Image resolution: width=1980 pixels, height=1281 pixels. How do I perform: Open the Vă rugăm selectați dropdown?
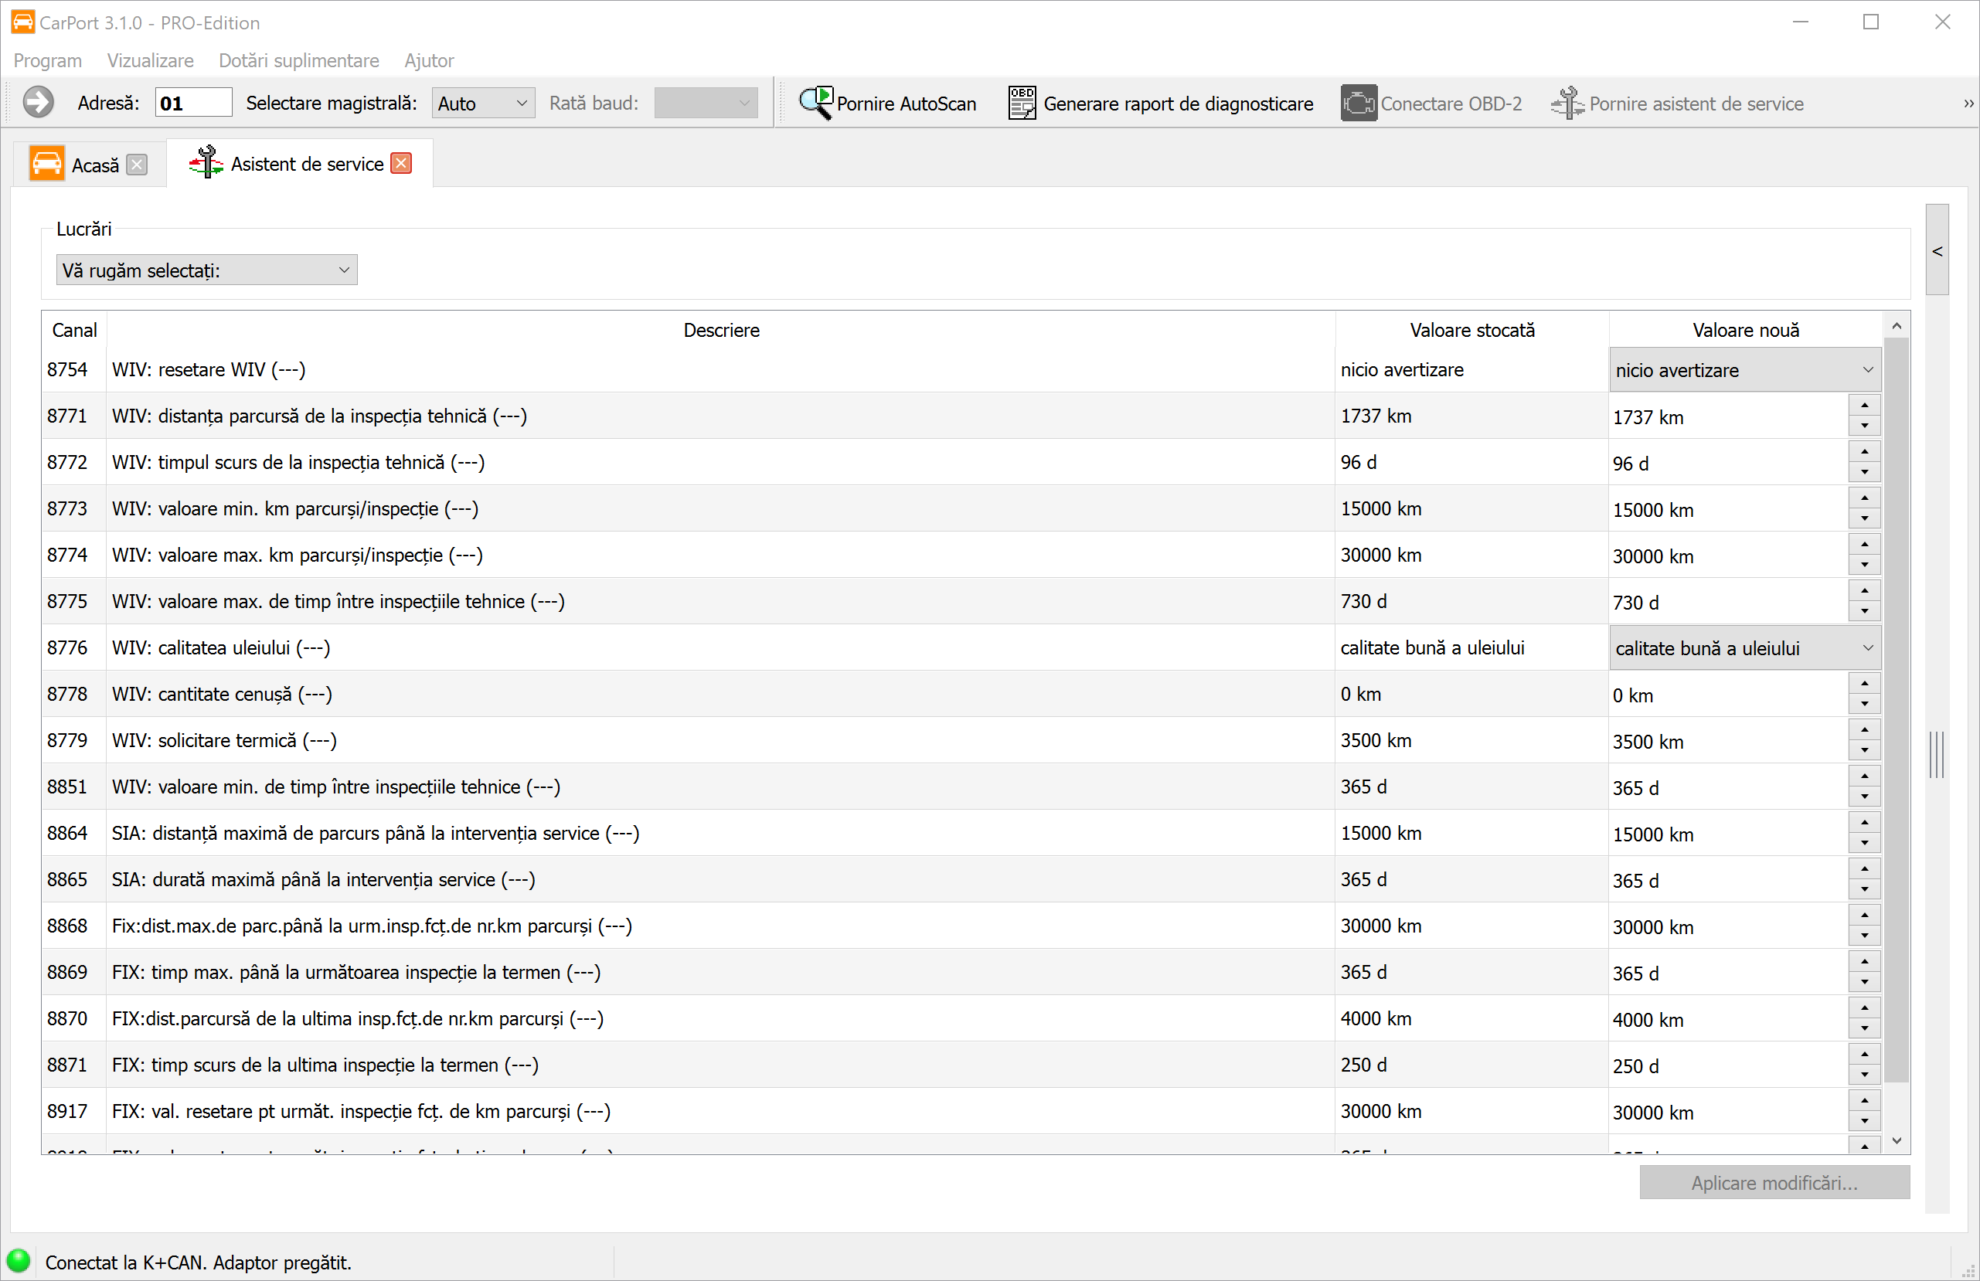(x=206, y=270)
